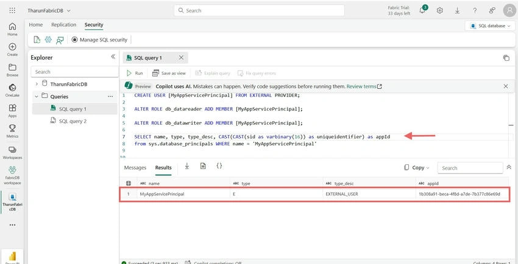Click Fix query errors
The height and width of the screenshot is (264, 518).
point(257,73)
